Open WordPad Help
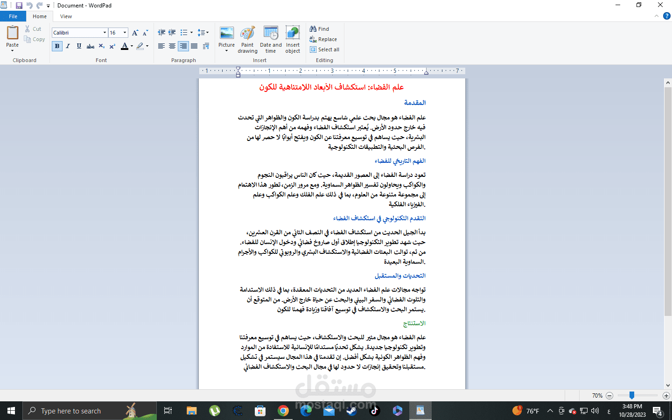 coord(666,16)
